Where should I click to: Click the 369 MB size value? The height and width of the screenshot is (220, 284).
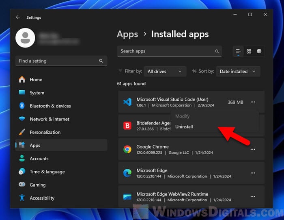[x=235, y=102]
